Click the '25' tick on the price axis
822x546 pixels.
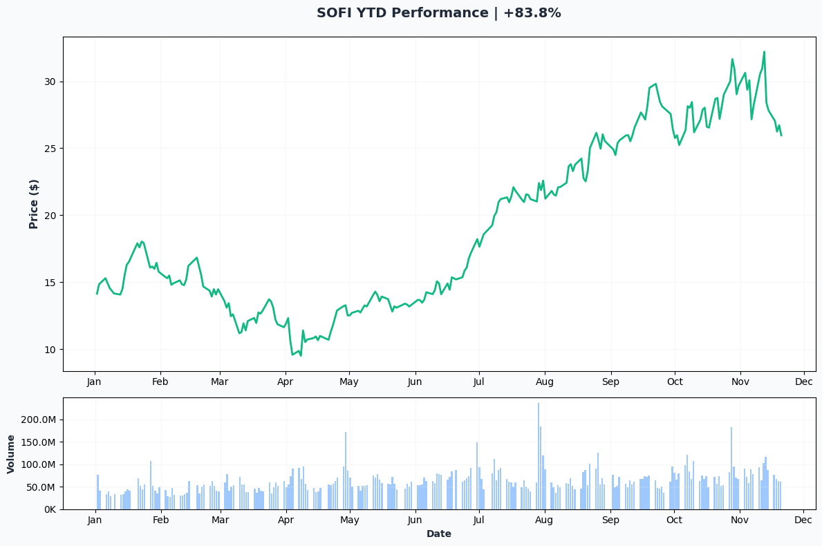coord(50,149)
